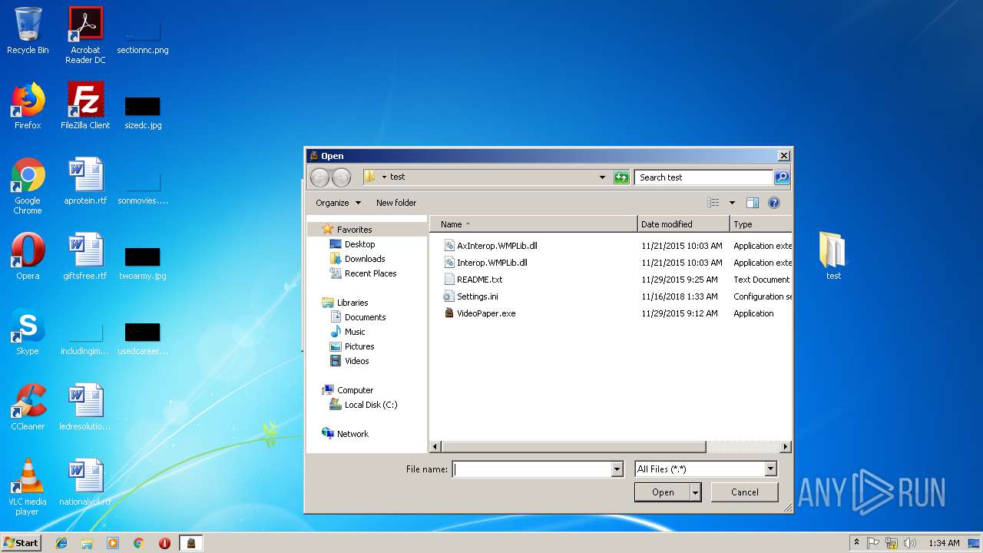Viewport: 983px width, 553px height.
Task: Open the Start menu
Action: [x=21, y=543]
